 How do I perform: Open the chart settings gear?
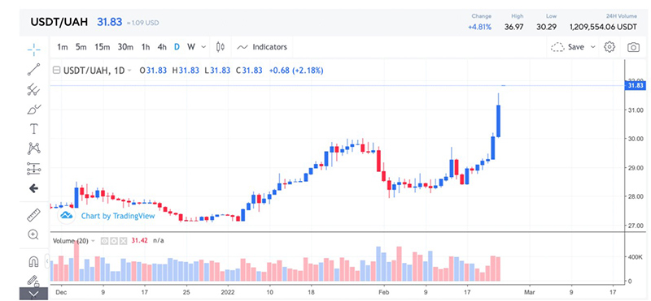(609, 47)
